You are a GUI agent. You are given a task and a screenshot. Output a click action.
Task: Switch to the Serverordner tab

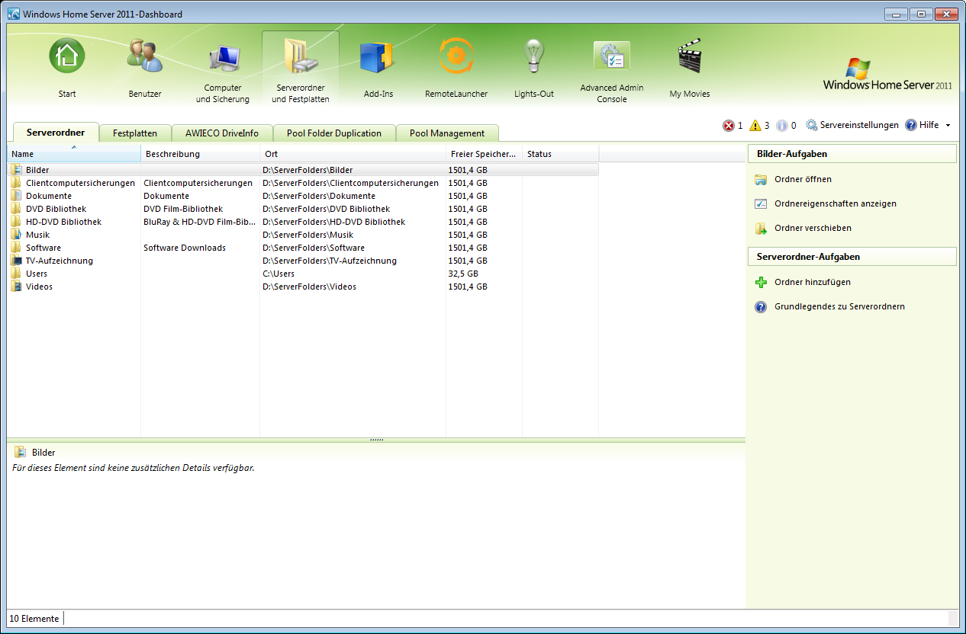[56, 133]
